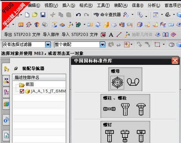The height and width of the screenshot is (143, 181).
Task: Click the Undo arrow icon
Action: click(x=78, y=15)
